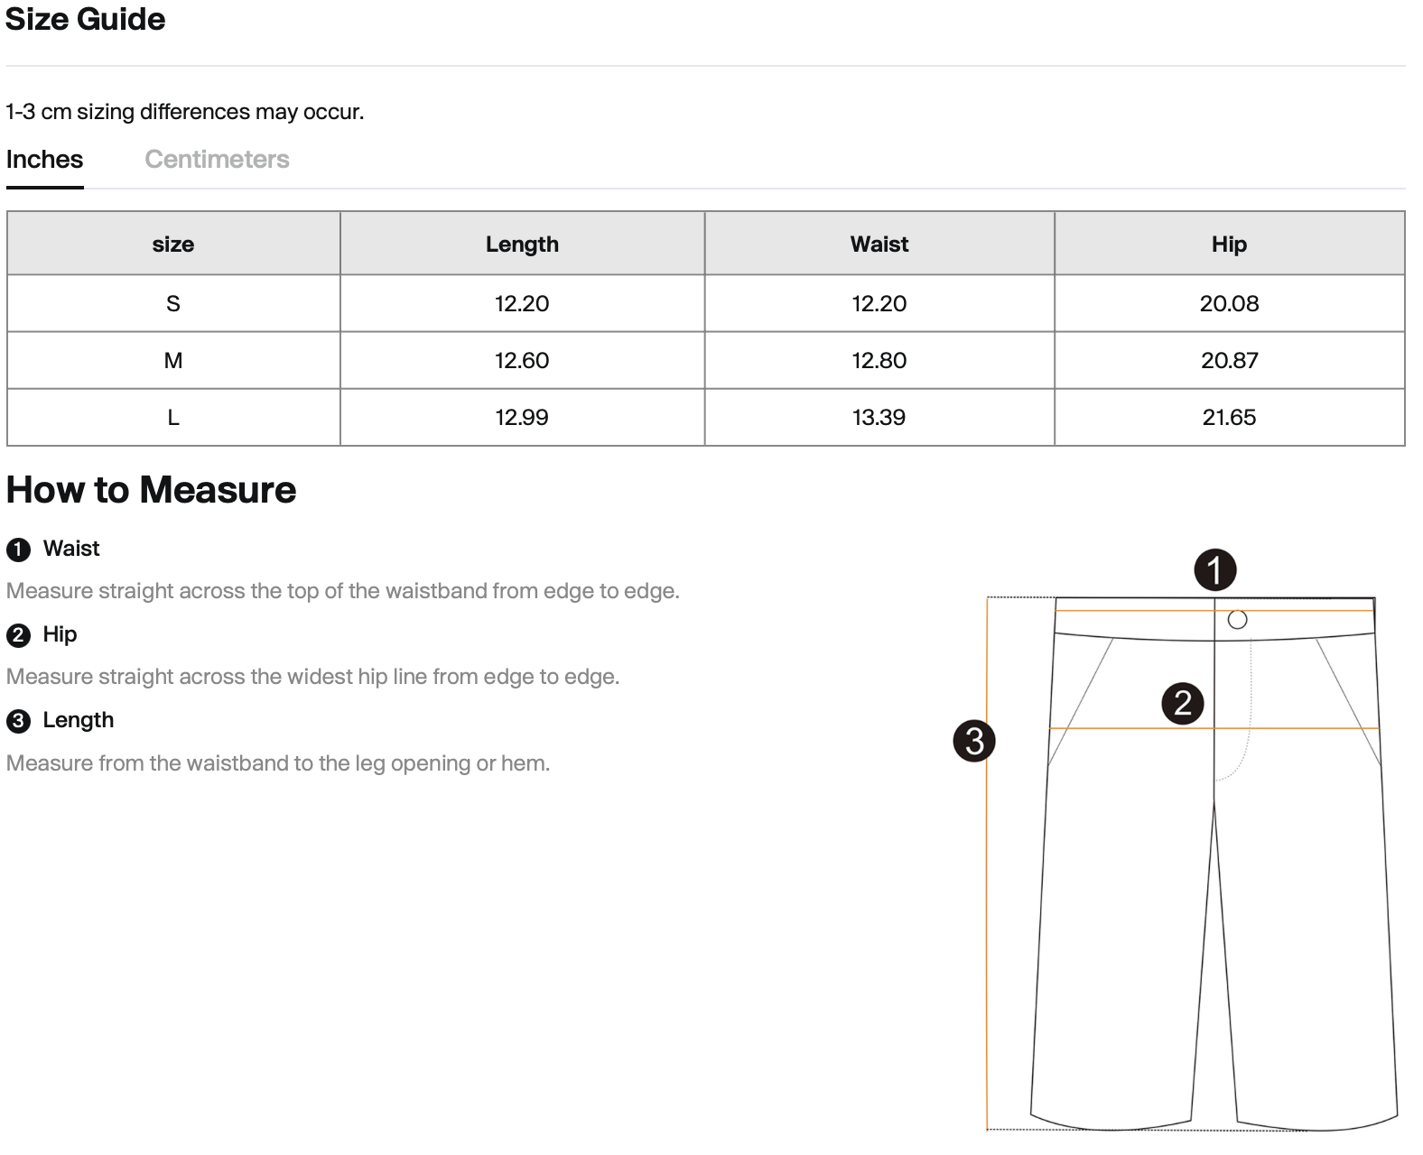
Task: Click the number 1 marker on shorts diagram
Action: pos(1214,570)
